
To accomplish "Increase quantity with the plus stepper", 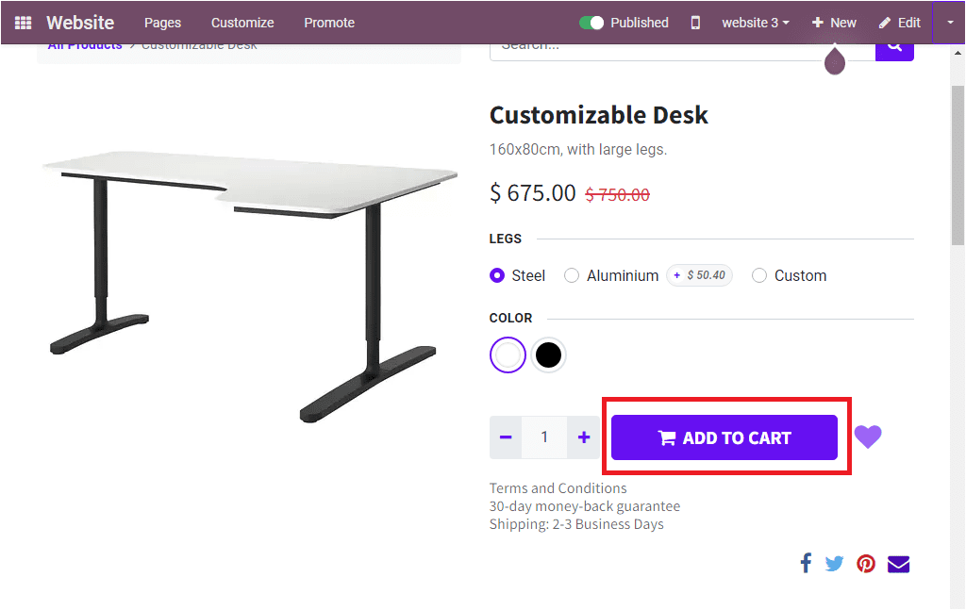I will coord(583,437).
